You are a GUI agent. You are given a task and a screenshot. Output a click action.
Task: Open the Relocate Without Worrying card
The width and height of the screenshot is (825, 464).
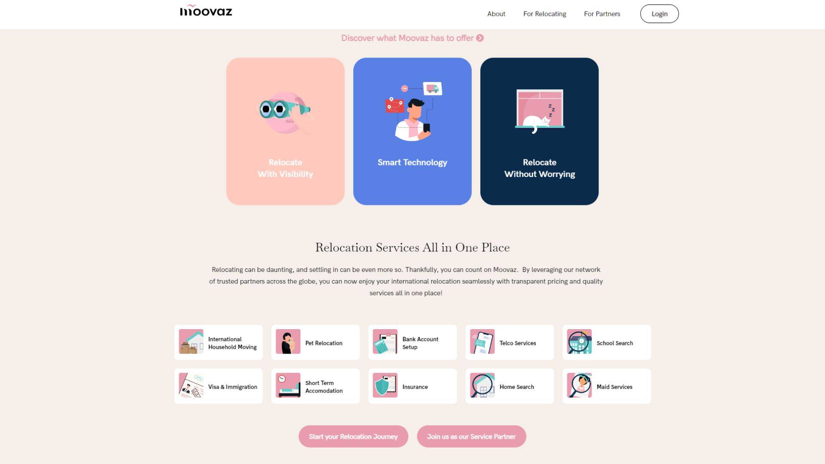[x=539, y=131]
